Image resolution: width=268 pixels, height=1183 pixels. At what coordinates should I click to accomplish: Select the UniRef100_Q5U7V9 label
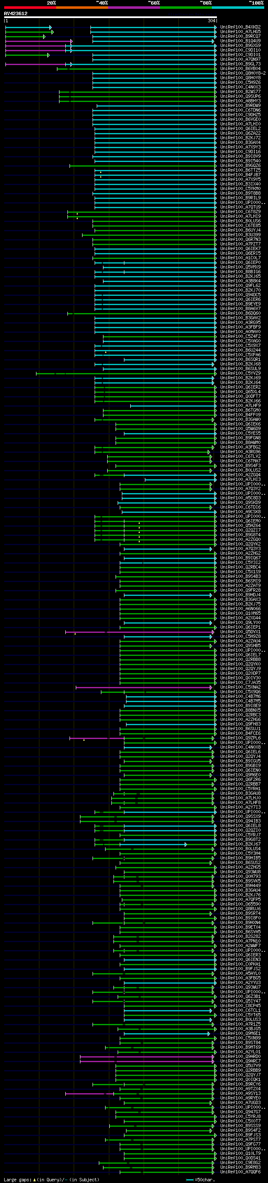click(240, 1066)
